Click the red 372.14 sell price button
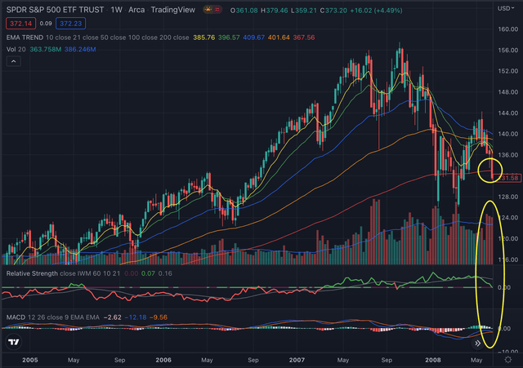523x368 pixels. click(x=20, y=24)
